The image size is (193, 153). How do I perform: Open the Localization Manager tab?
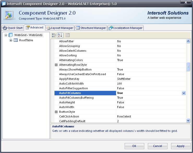(125, 28)
